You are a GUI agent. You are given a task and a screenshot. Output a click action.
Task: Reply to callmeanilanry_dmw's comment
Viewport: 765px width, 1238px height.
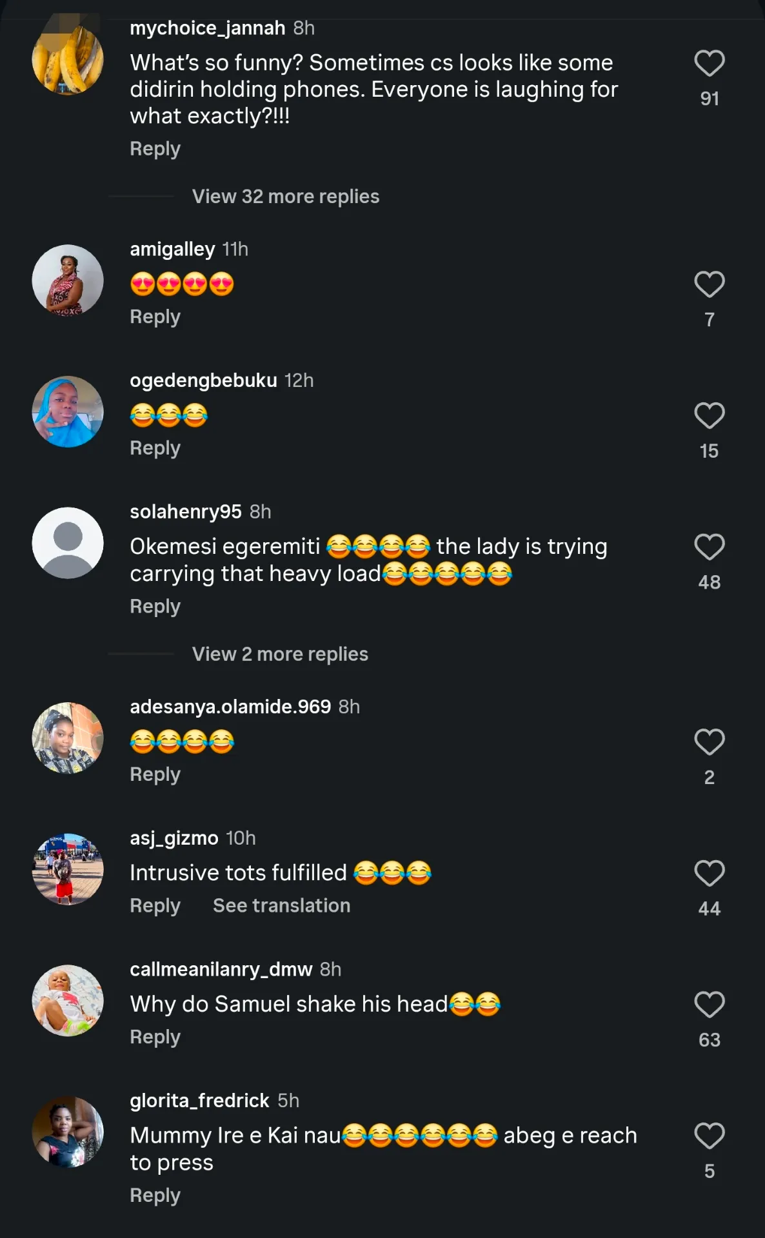[155, 1037]
